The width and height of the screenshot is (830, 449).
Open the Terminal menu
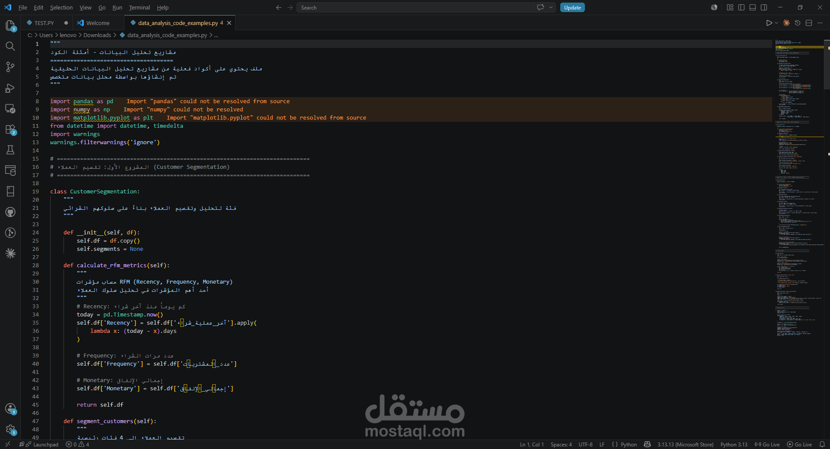point(139,7)
